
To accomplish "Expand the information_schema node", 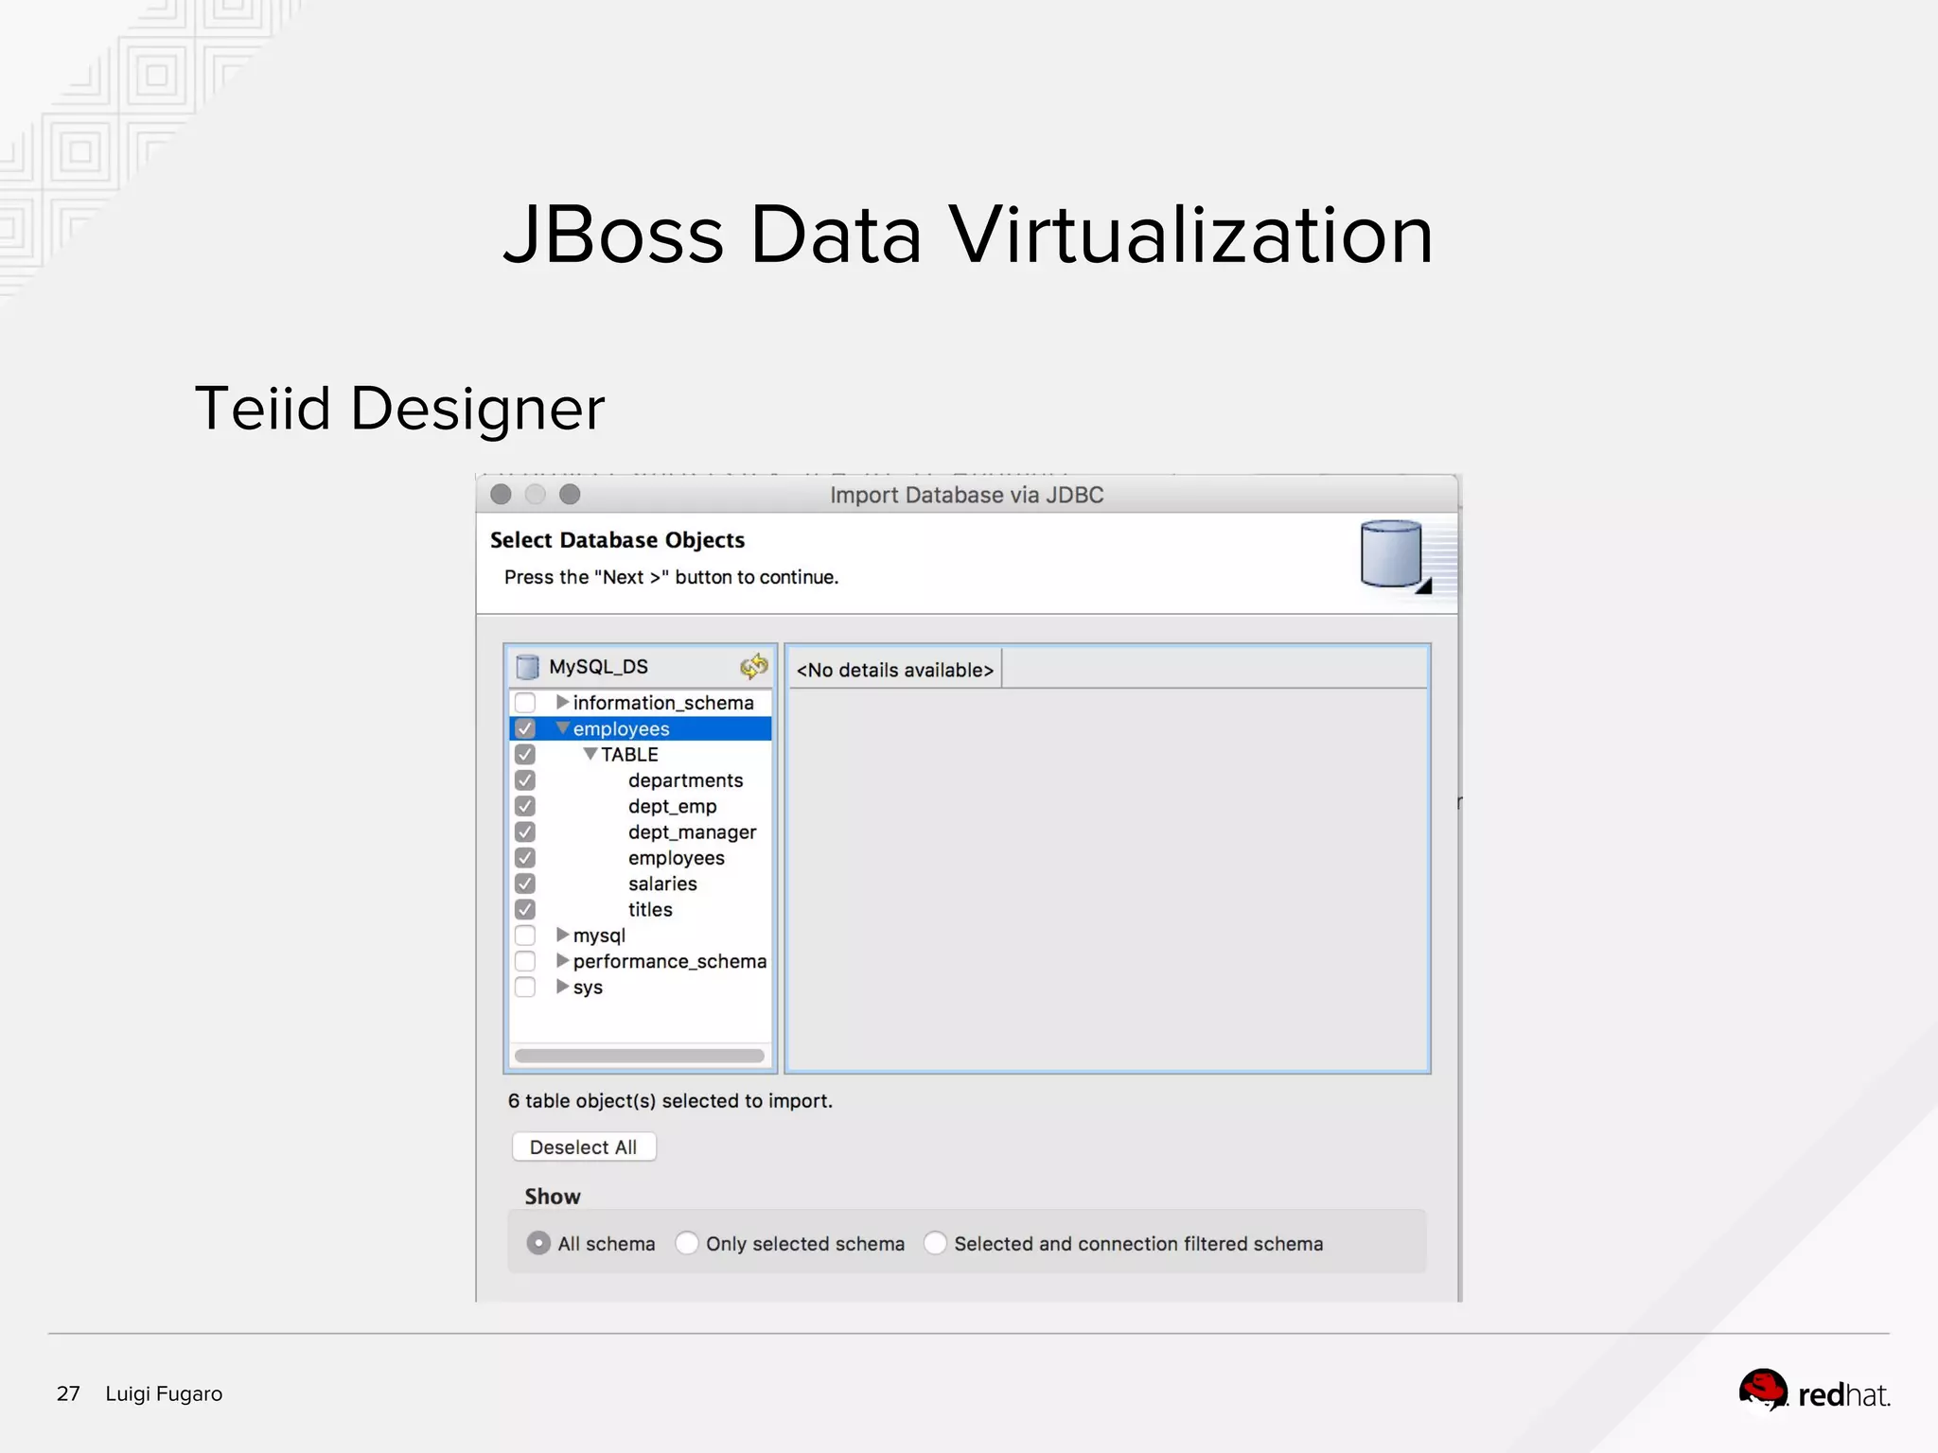I will coord(562,702).
